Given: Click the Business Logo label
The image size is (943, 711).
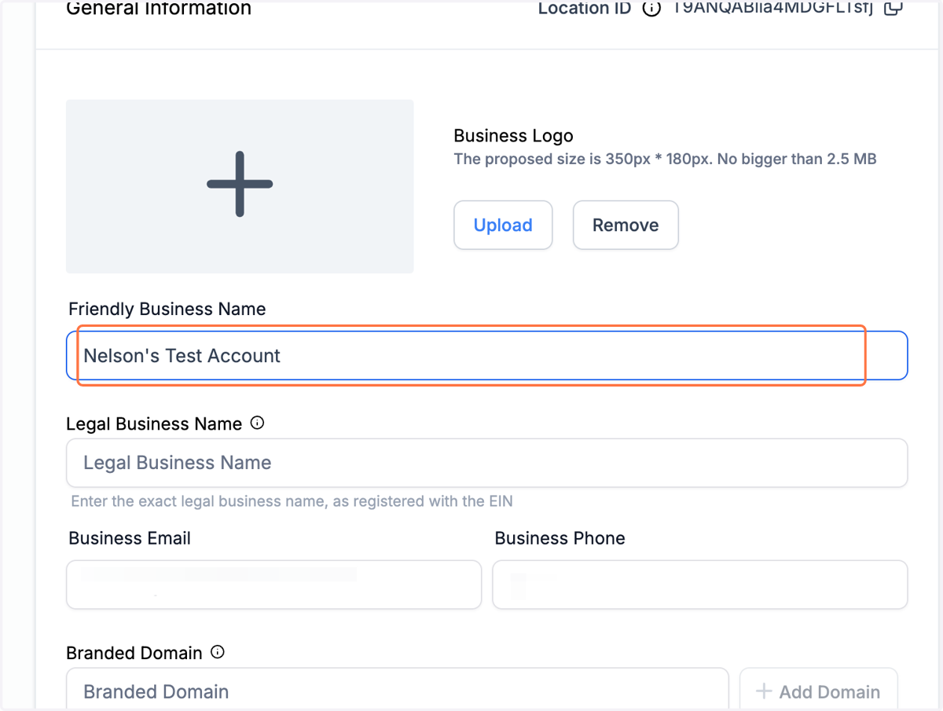Looking at the screenshot, I should 514,136.
